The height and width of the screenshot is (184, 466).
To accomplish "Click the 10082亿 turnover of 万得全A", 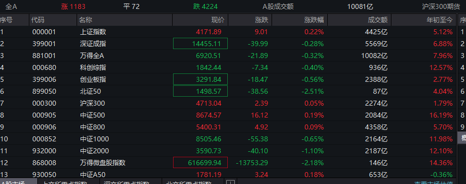I will point(375,56).
